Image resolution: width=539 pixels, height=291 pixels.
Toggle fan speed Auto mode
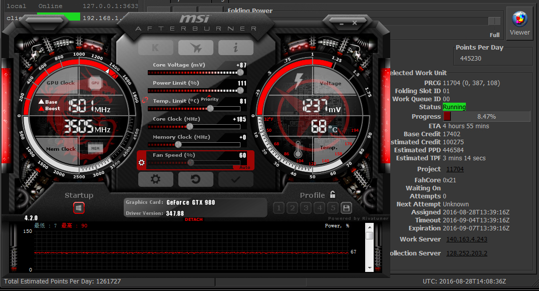tap(245, 167)
